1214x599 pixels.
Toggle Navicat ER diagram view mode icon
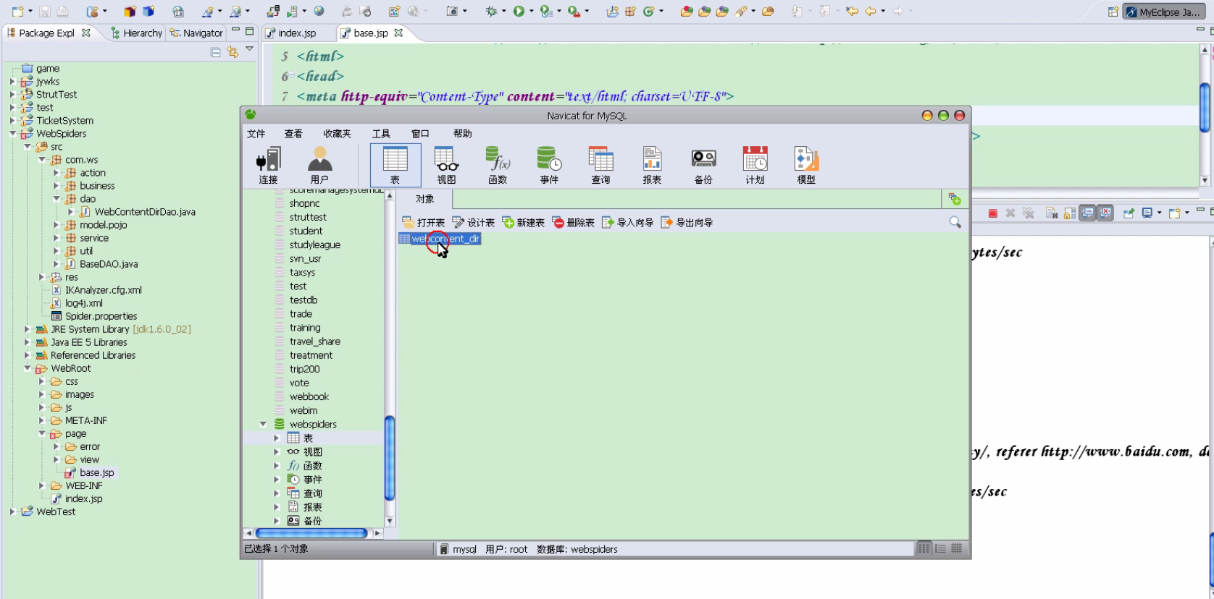tap(957, 548)
